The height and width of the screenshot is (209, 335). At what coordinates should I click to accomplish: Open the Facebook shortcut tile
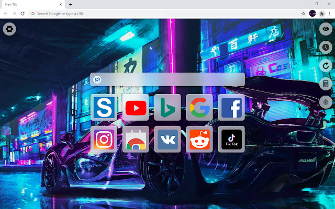tap(231, 108)
